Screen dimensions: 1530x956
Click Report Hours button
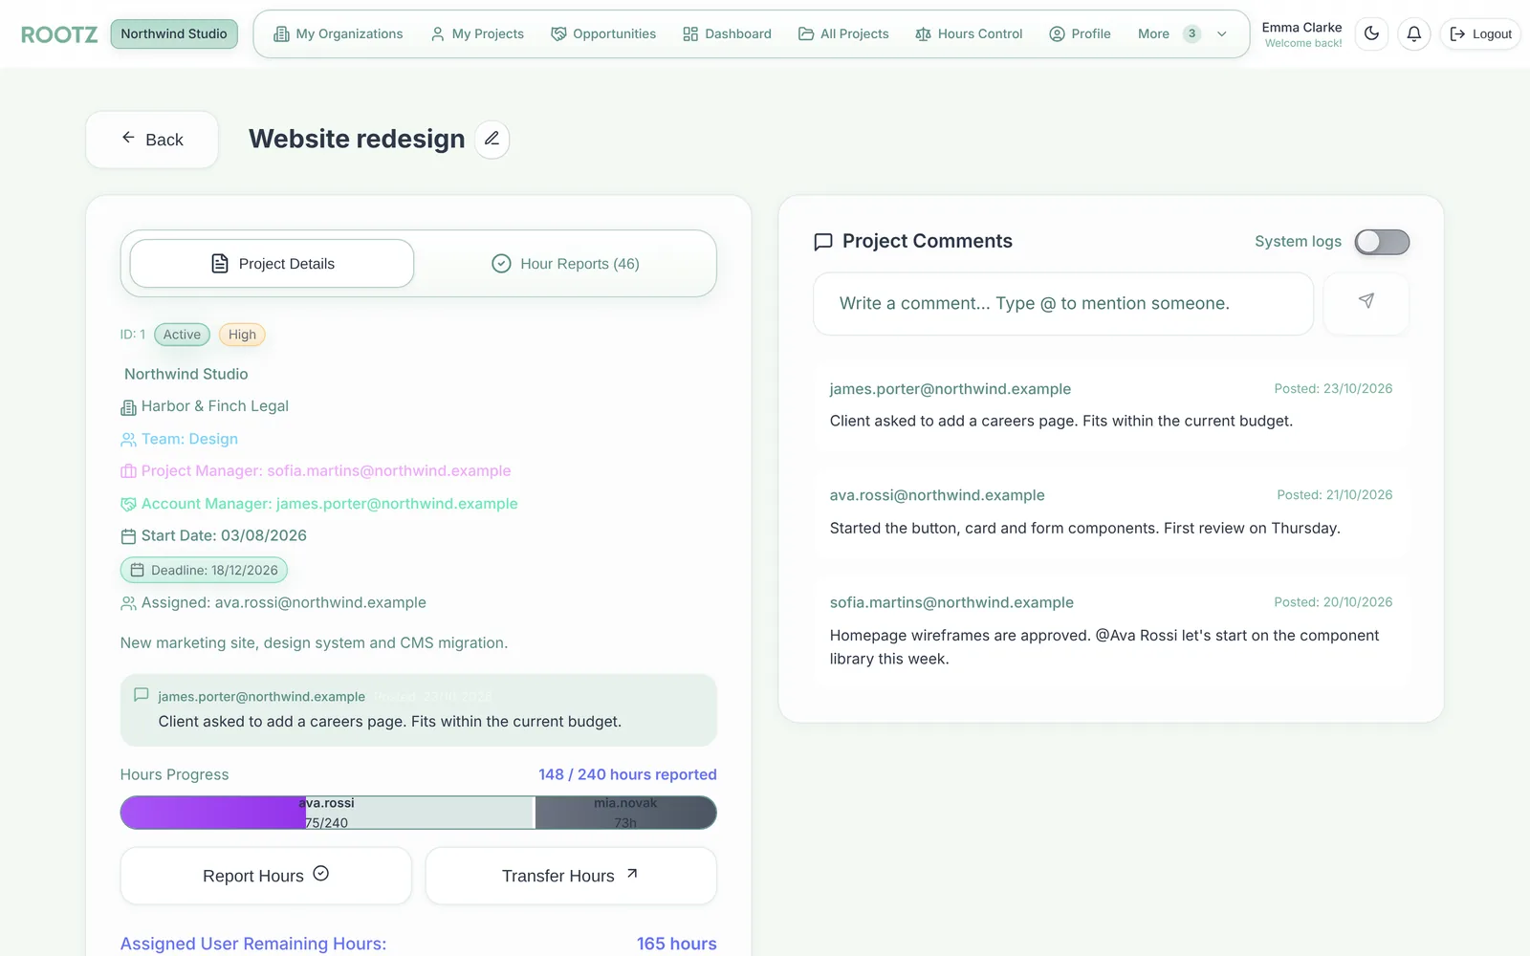(266, 876)
